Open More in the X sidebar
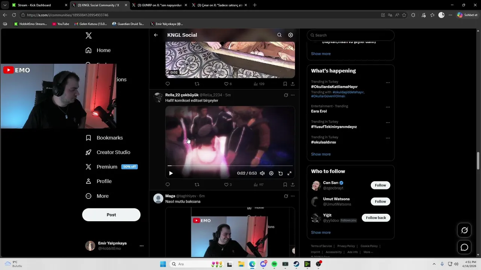The image size is (481, 270). tap(97, 196)
